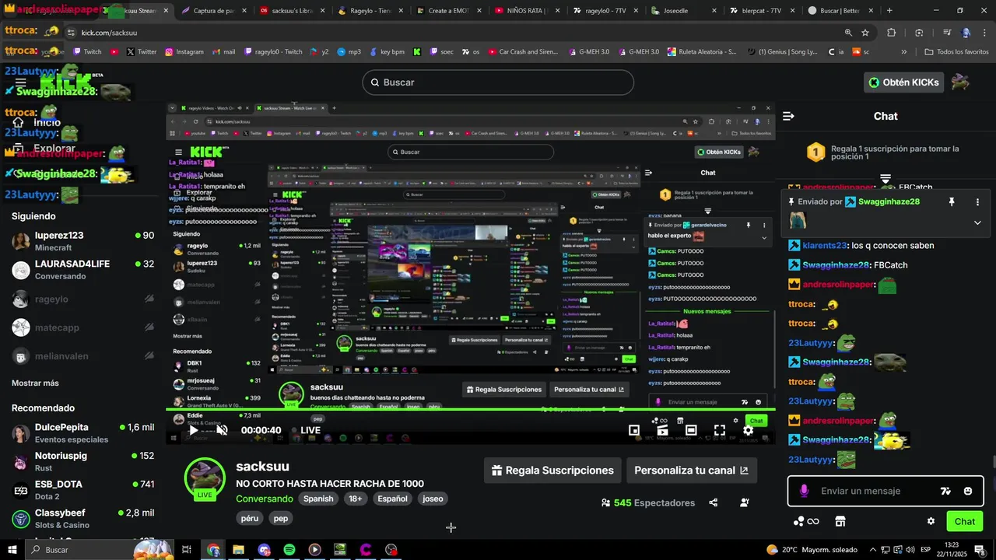
Task: Open luperez123 followed channel
Action: pos(82,241)
